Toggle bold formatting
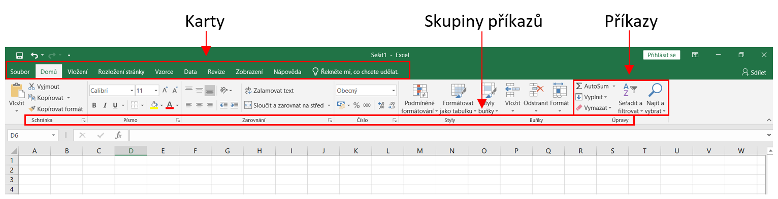The width and height of the screenshot is (778, 199). coord(94,105)
